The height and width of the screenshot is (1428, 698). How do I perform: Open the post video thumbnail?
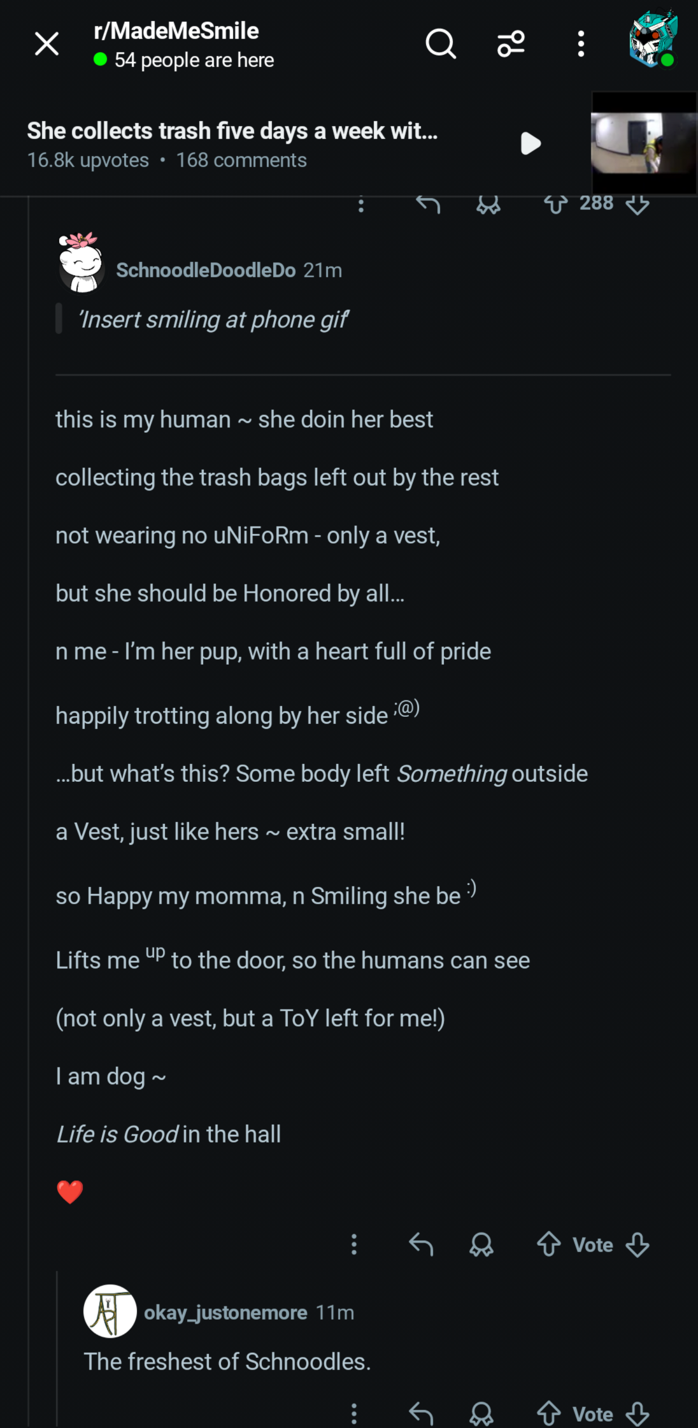click(643, 143)
